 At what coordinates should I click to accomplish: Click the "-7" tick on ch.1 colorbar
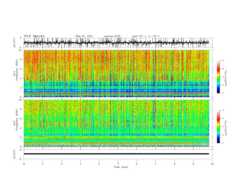tap(223, 93)
